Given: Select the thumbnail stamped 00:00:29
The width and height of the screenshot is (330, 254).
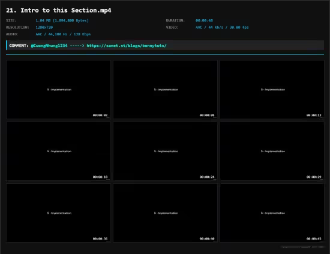Looking at the screenshot, I should [272, 152].
